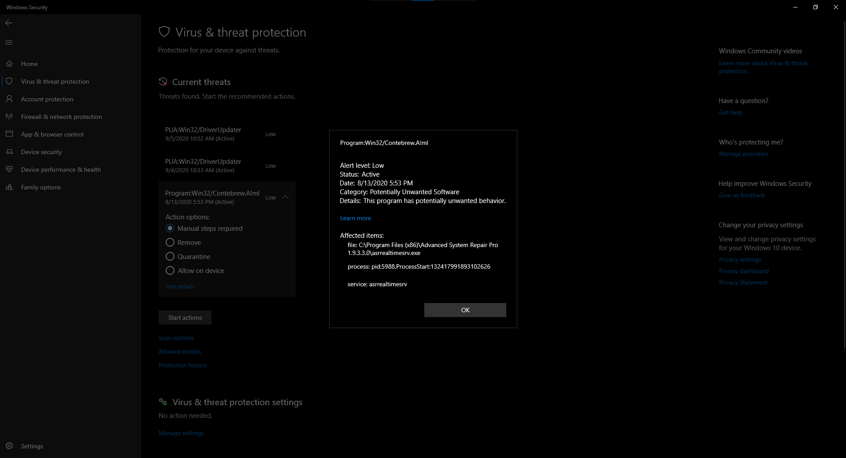Click the Settings gear icon

click(x=9, y=446)
